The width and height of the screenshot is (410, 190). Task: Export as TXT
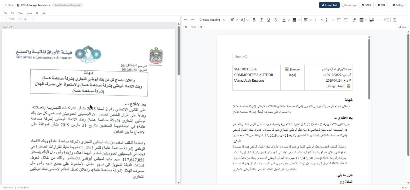pos(381,5)
